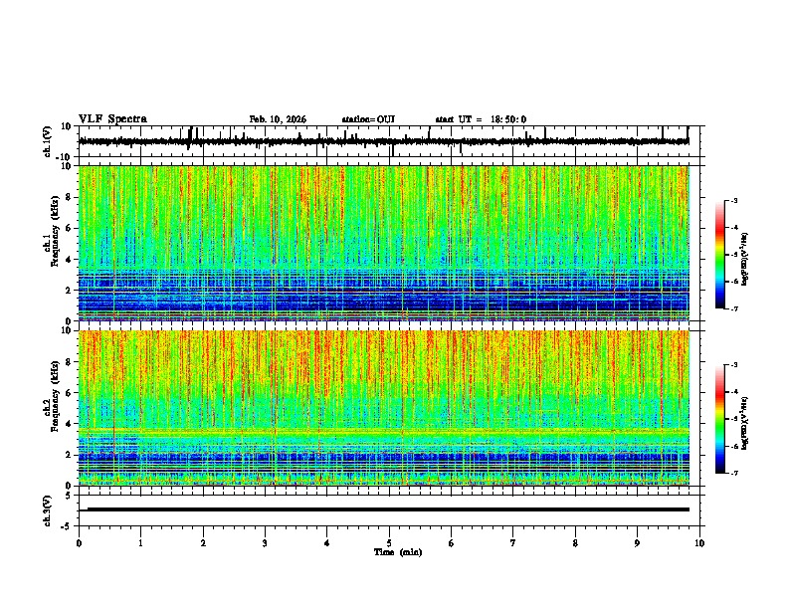
Task: Click the "start UT = 18:50:0" header text
Action: [481, 119]
